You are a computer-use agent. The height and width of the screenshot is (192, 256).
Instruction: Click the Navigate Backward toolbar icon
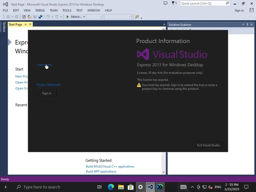point(8,17)
